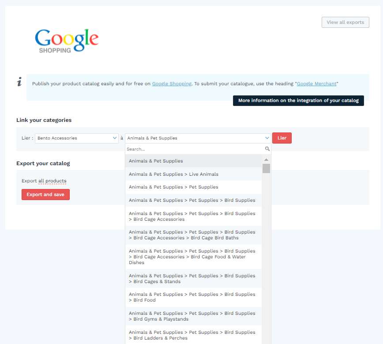
Task: Choose the 'Bird Gyms & Playstands' option
Action: (x=193, y=316)
